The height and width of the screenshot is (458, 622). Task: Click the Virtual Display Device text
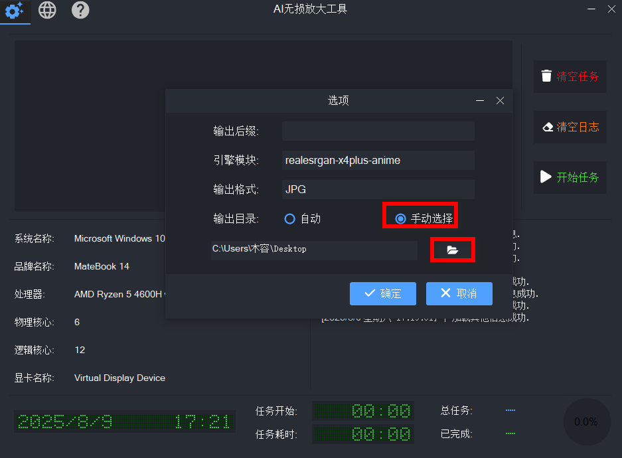click(119, 378)
